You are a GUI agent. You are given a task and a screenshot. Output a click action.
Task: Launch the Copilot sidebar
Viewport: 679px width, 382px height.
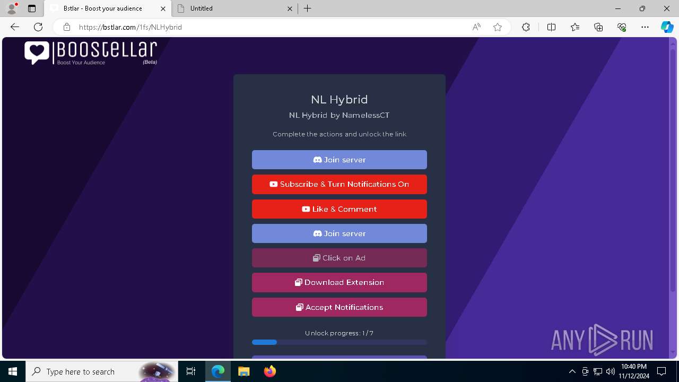tap(667, 27)
